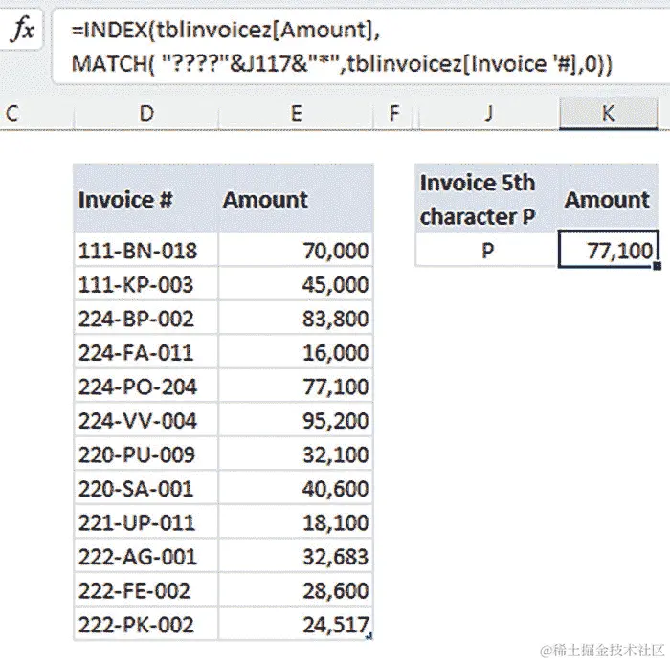This screenshot has width=670, height=663.
Task: Select column E header
Action: [x=296, y=113]
